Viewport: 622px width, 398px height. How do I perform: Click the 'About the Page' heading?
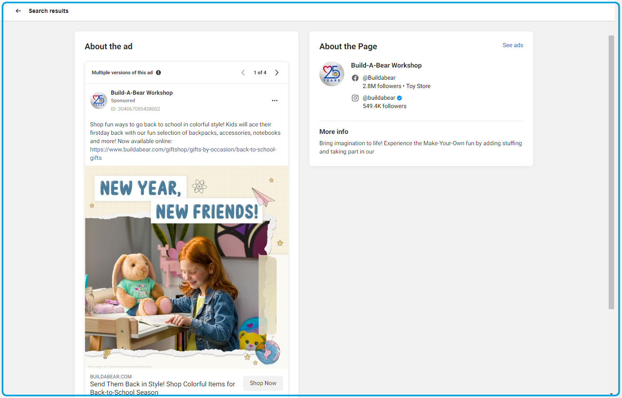point(348,47)
